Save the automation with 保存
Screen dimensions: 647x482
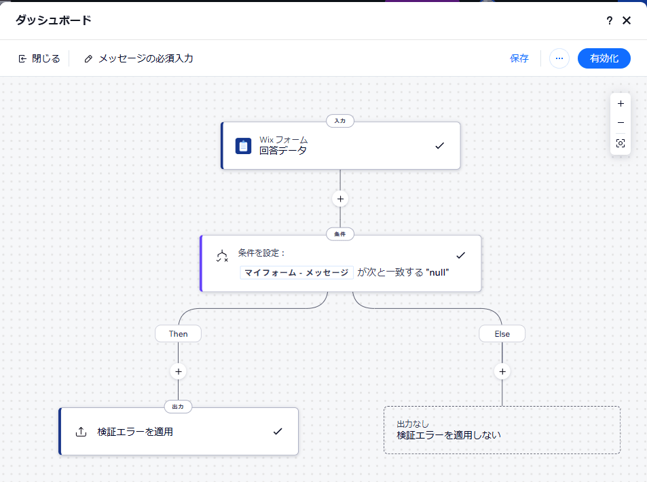(519, 58)
